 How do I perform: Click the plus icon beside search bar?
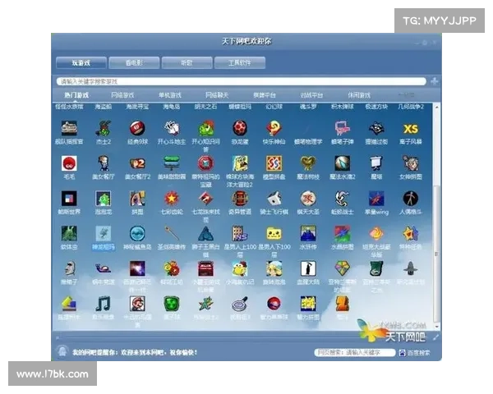pyautogui.click(x=435, y=81)
